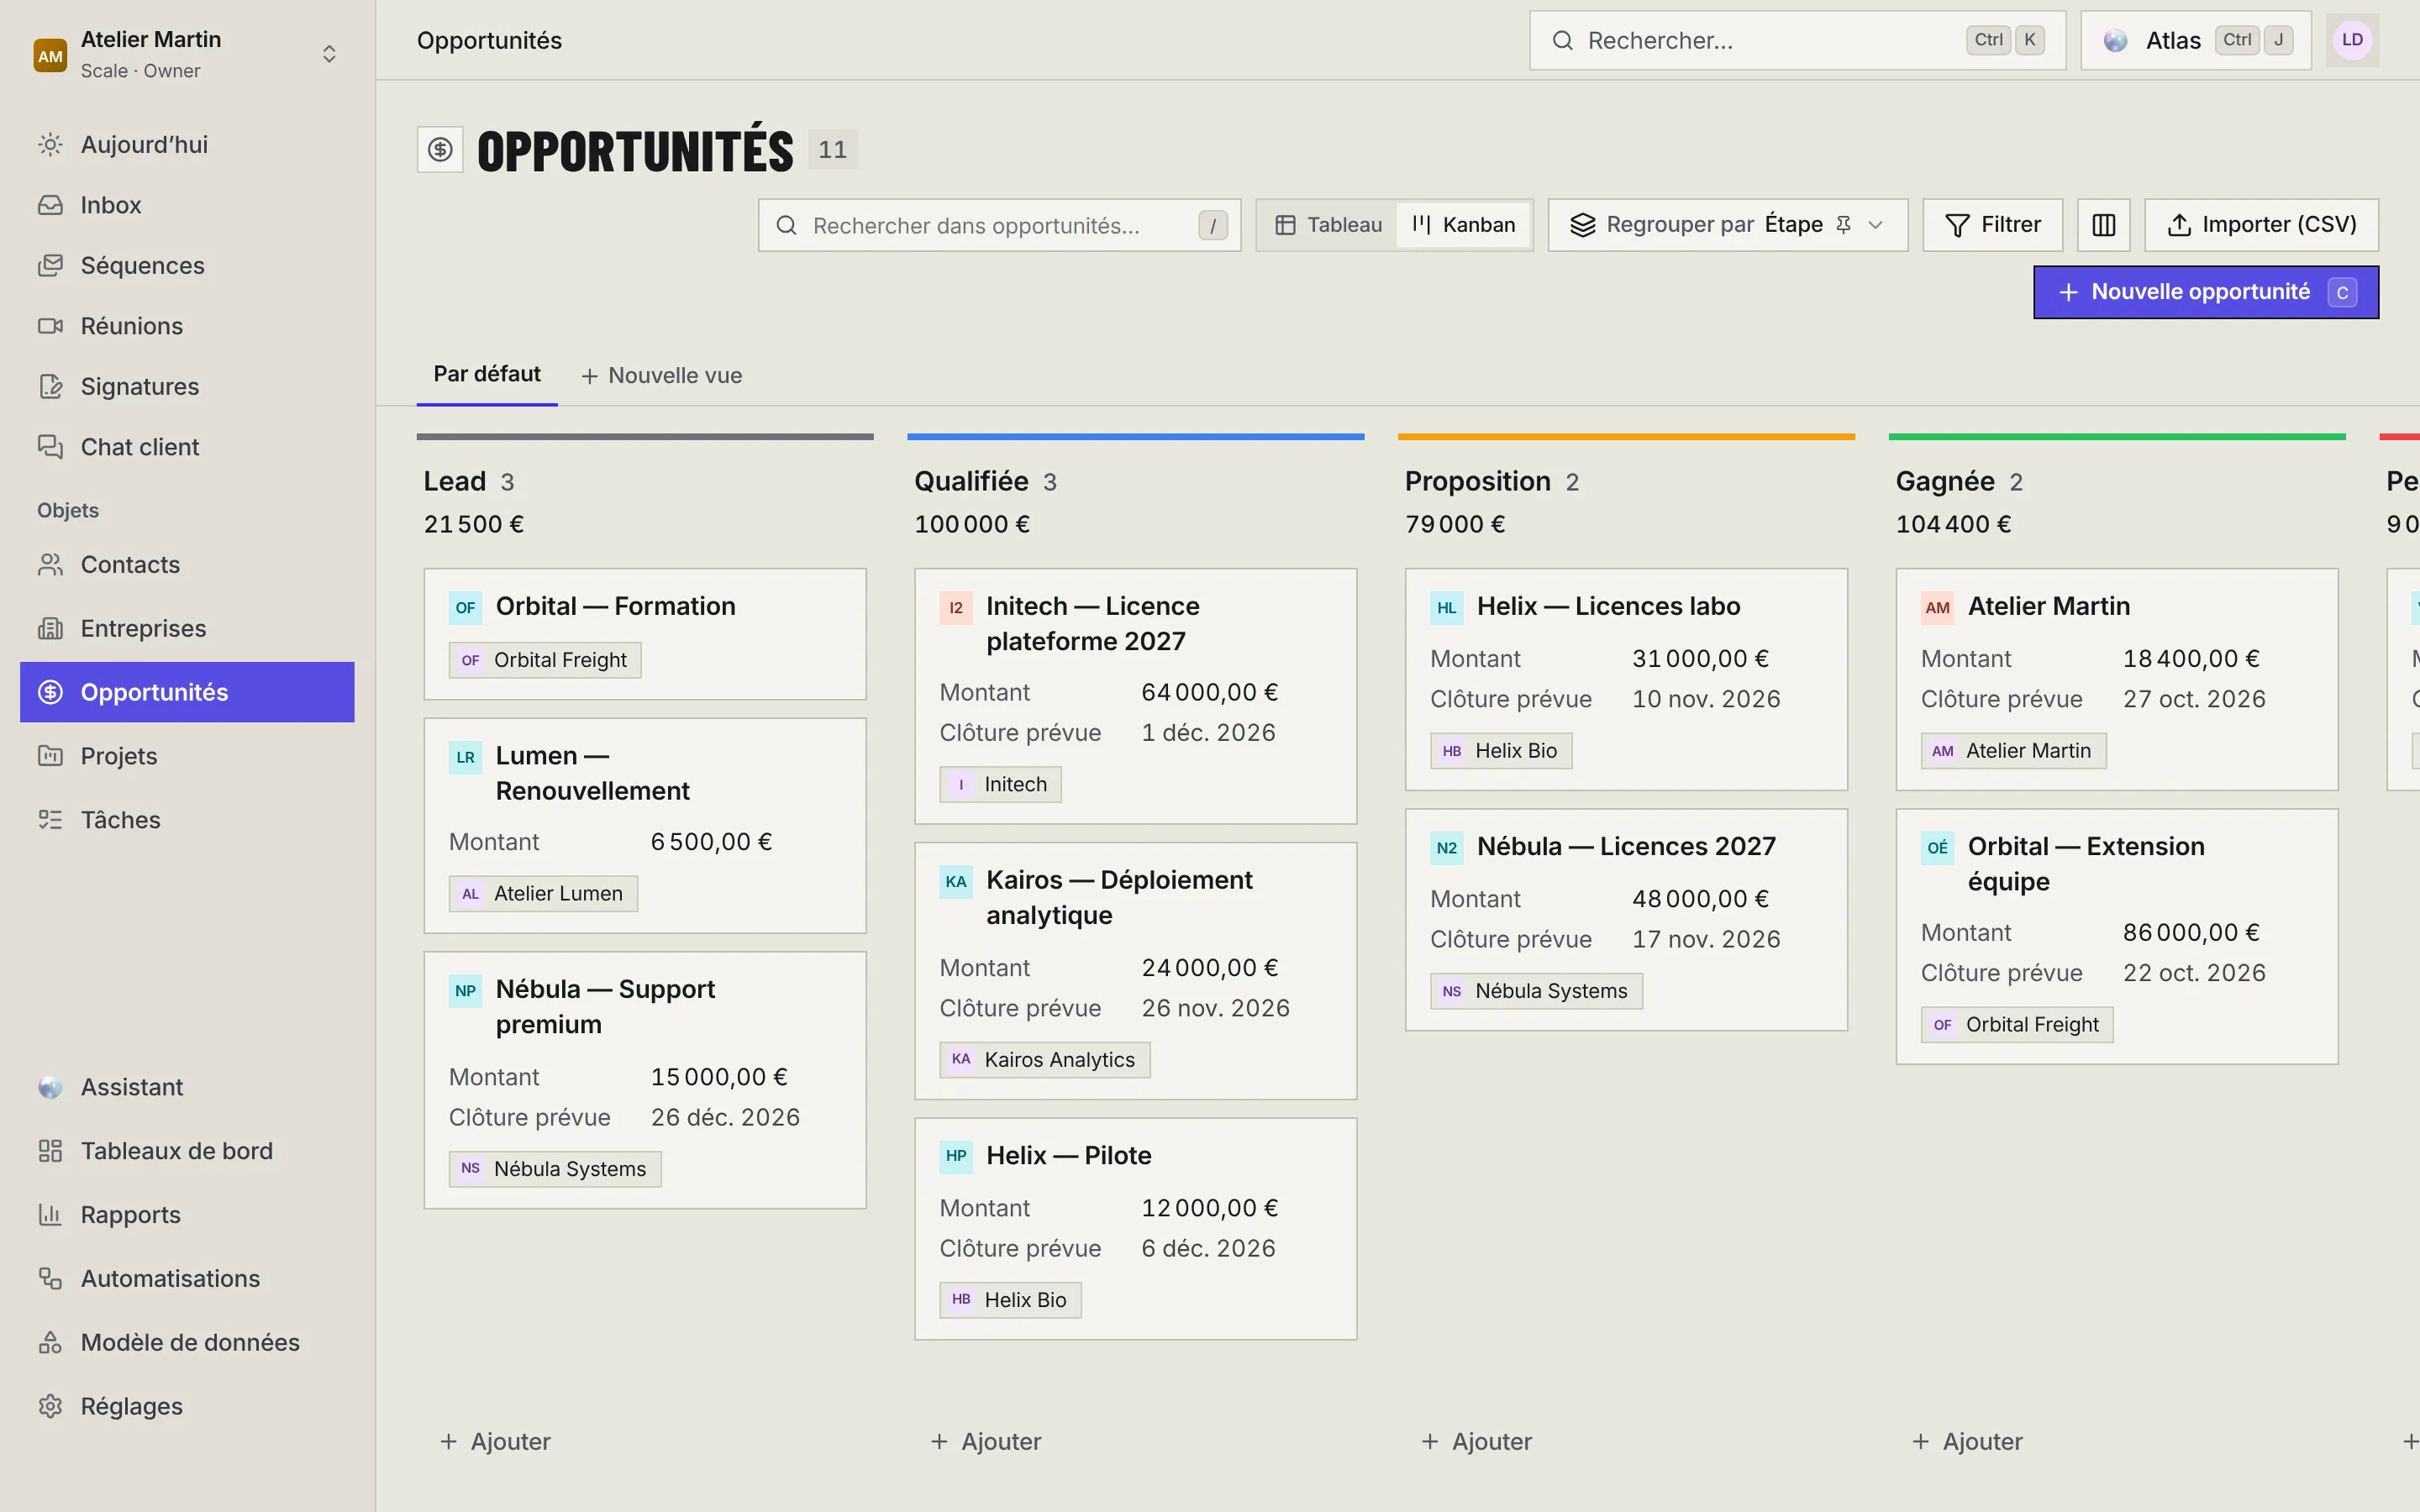Image resolution: width=2420 pixels, height=1512 pixels.
Task: Open Projets in sidebar
Action: (187, 756)
